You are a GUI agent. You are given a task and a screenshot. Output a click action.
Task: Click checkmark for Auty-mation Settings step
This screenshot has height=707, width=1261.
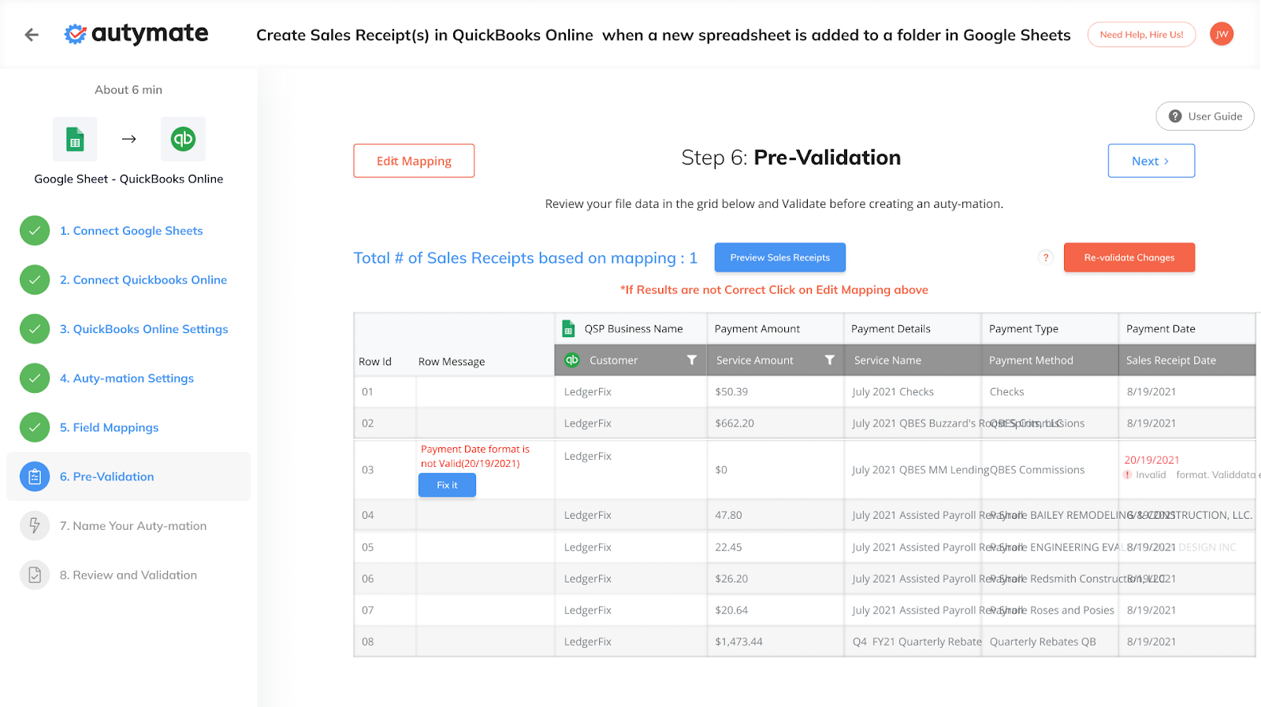click(x=35, y=378)
